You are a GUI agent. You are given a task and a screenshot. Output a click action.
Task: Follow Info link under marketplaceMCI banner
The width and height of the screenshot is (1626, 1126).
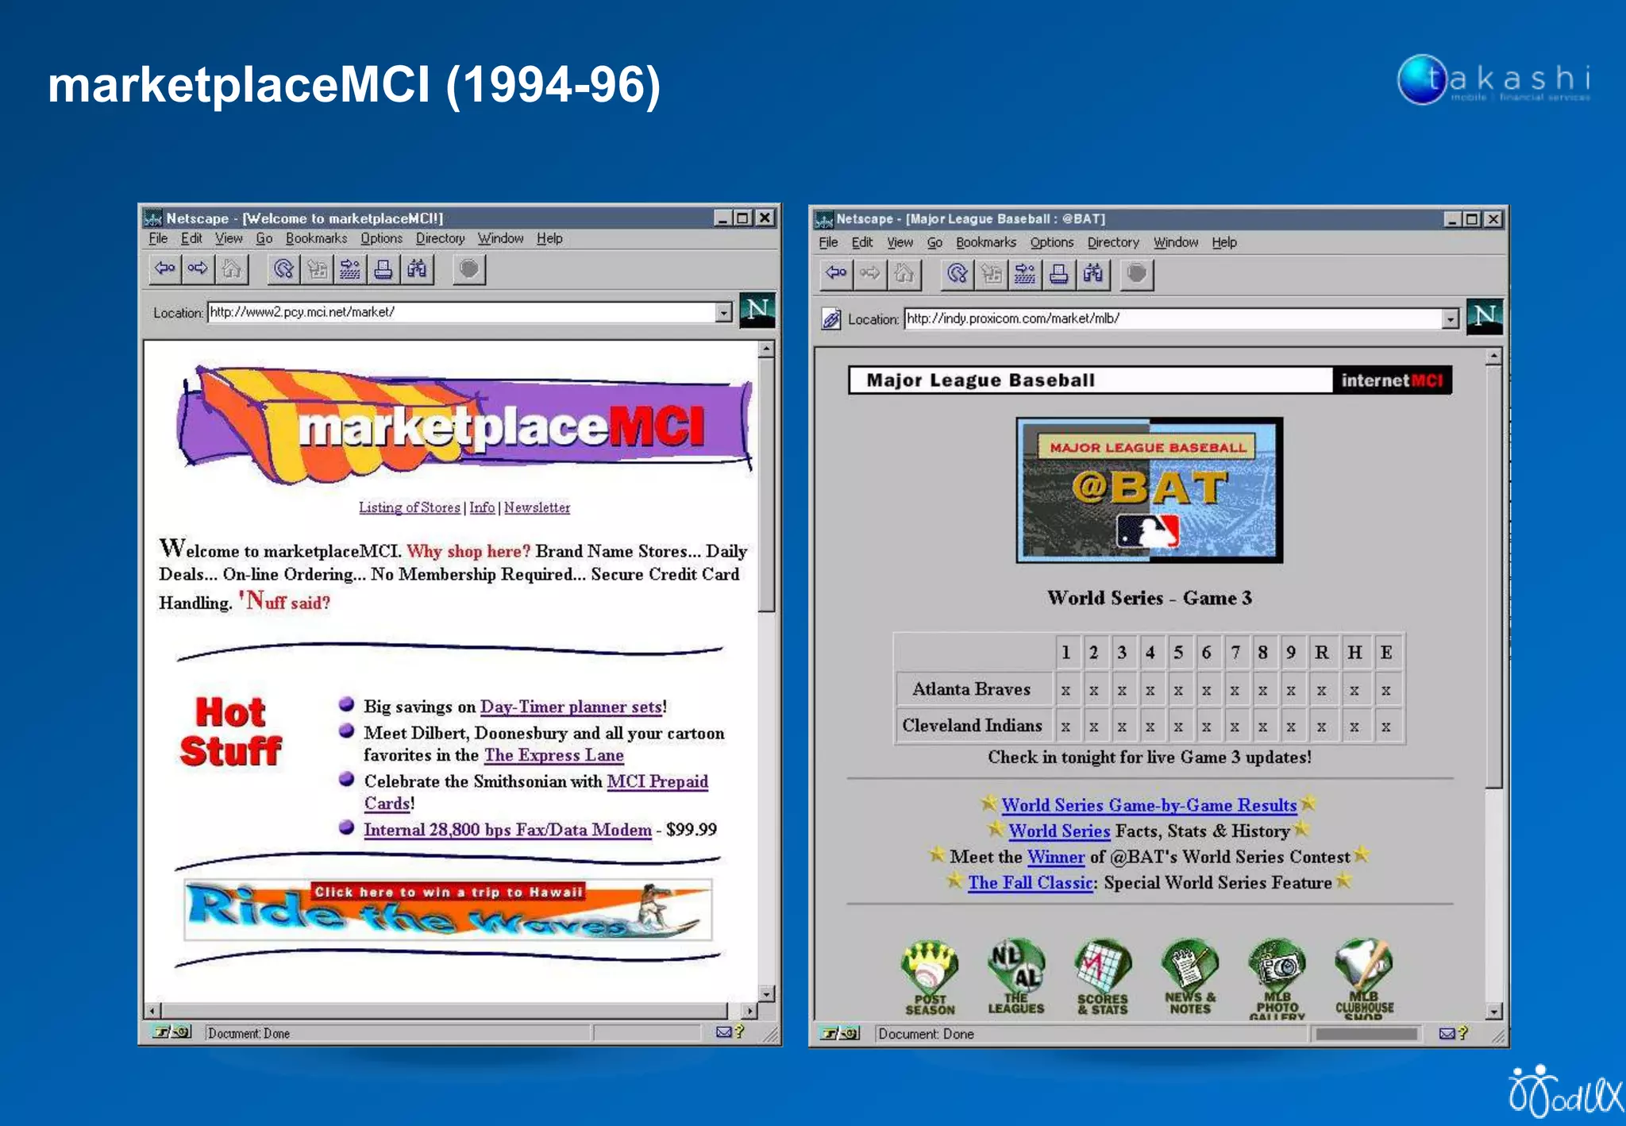tap(481, 507)
